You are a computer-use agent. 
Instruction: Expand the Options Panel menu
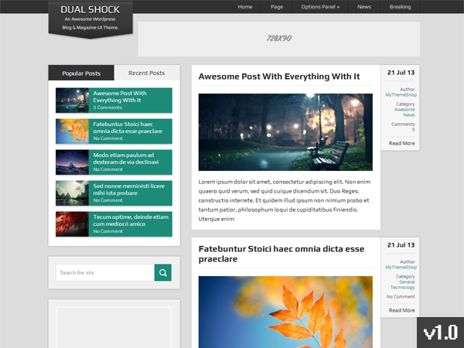point(319,7)
